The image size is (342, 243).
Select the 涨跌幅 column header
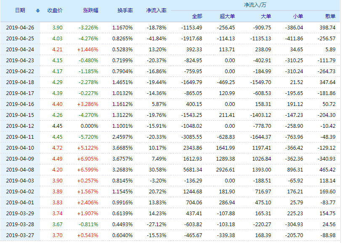coord(90,11)
